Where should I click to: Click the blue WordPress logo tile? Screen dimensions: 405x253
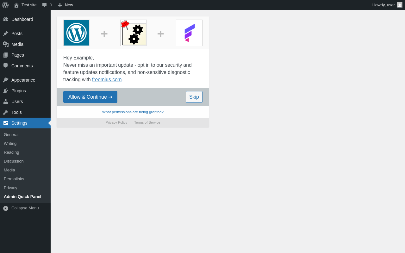click(77, 33)
